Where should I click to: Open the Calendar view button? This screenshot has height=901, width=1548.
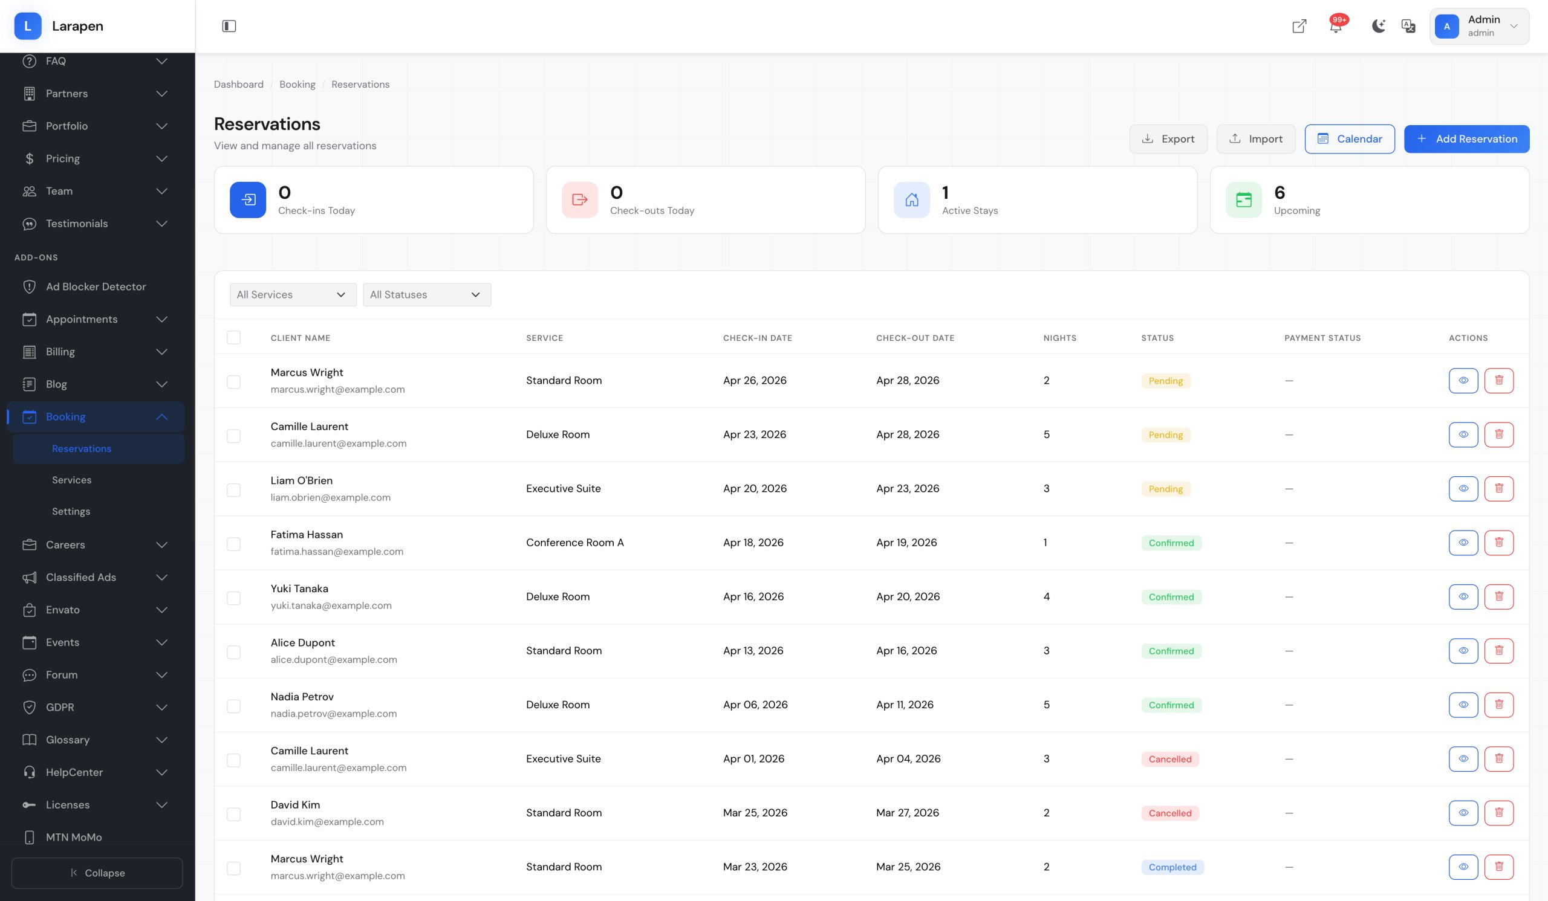click(1349, 139)
